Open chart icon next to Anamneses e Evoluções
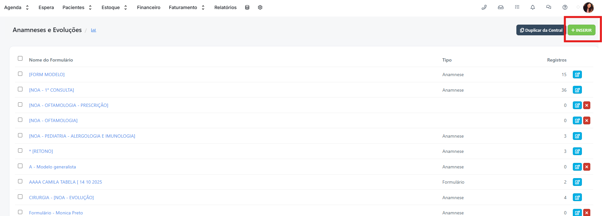Viewport: 602px width, 216px height. (x=94, y=30)
